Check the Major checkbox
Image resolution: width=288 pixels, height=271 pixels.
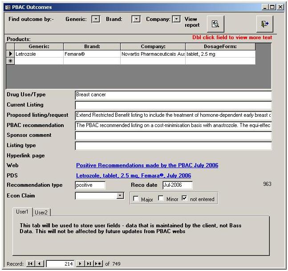[136, 199]
